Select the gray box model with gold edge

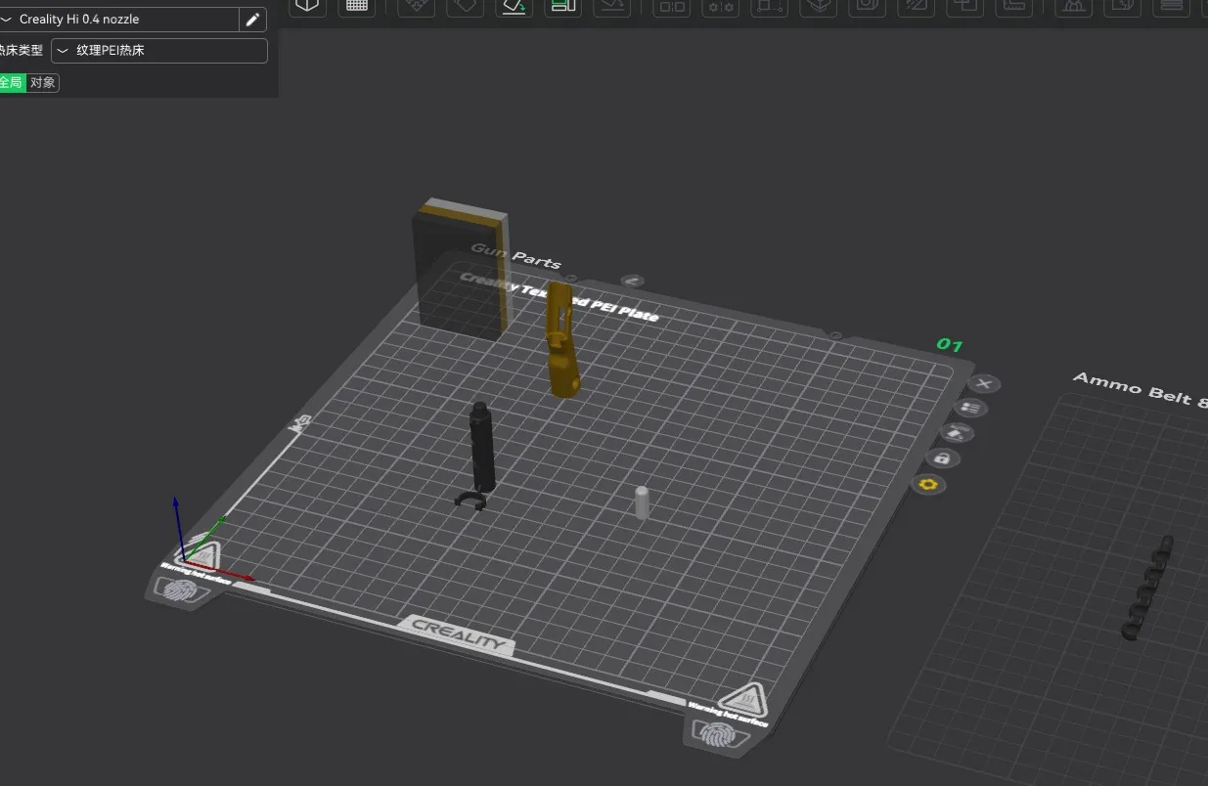[x=461, y=269]
